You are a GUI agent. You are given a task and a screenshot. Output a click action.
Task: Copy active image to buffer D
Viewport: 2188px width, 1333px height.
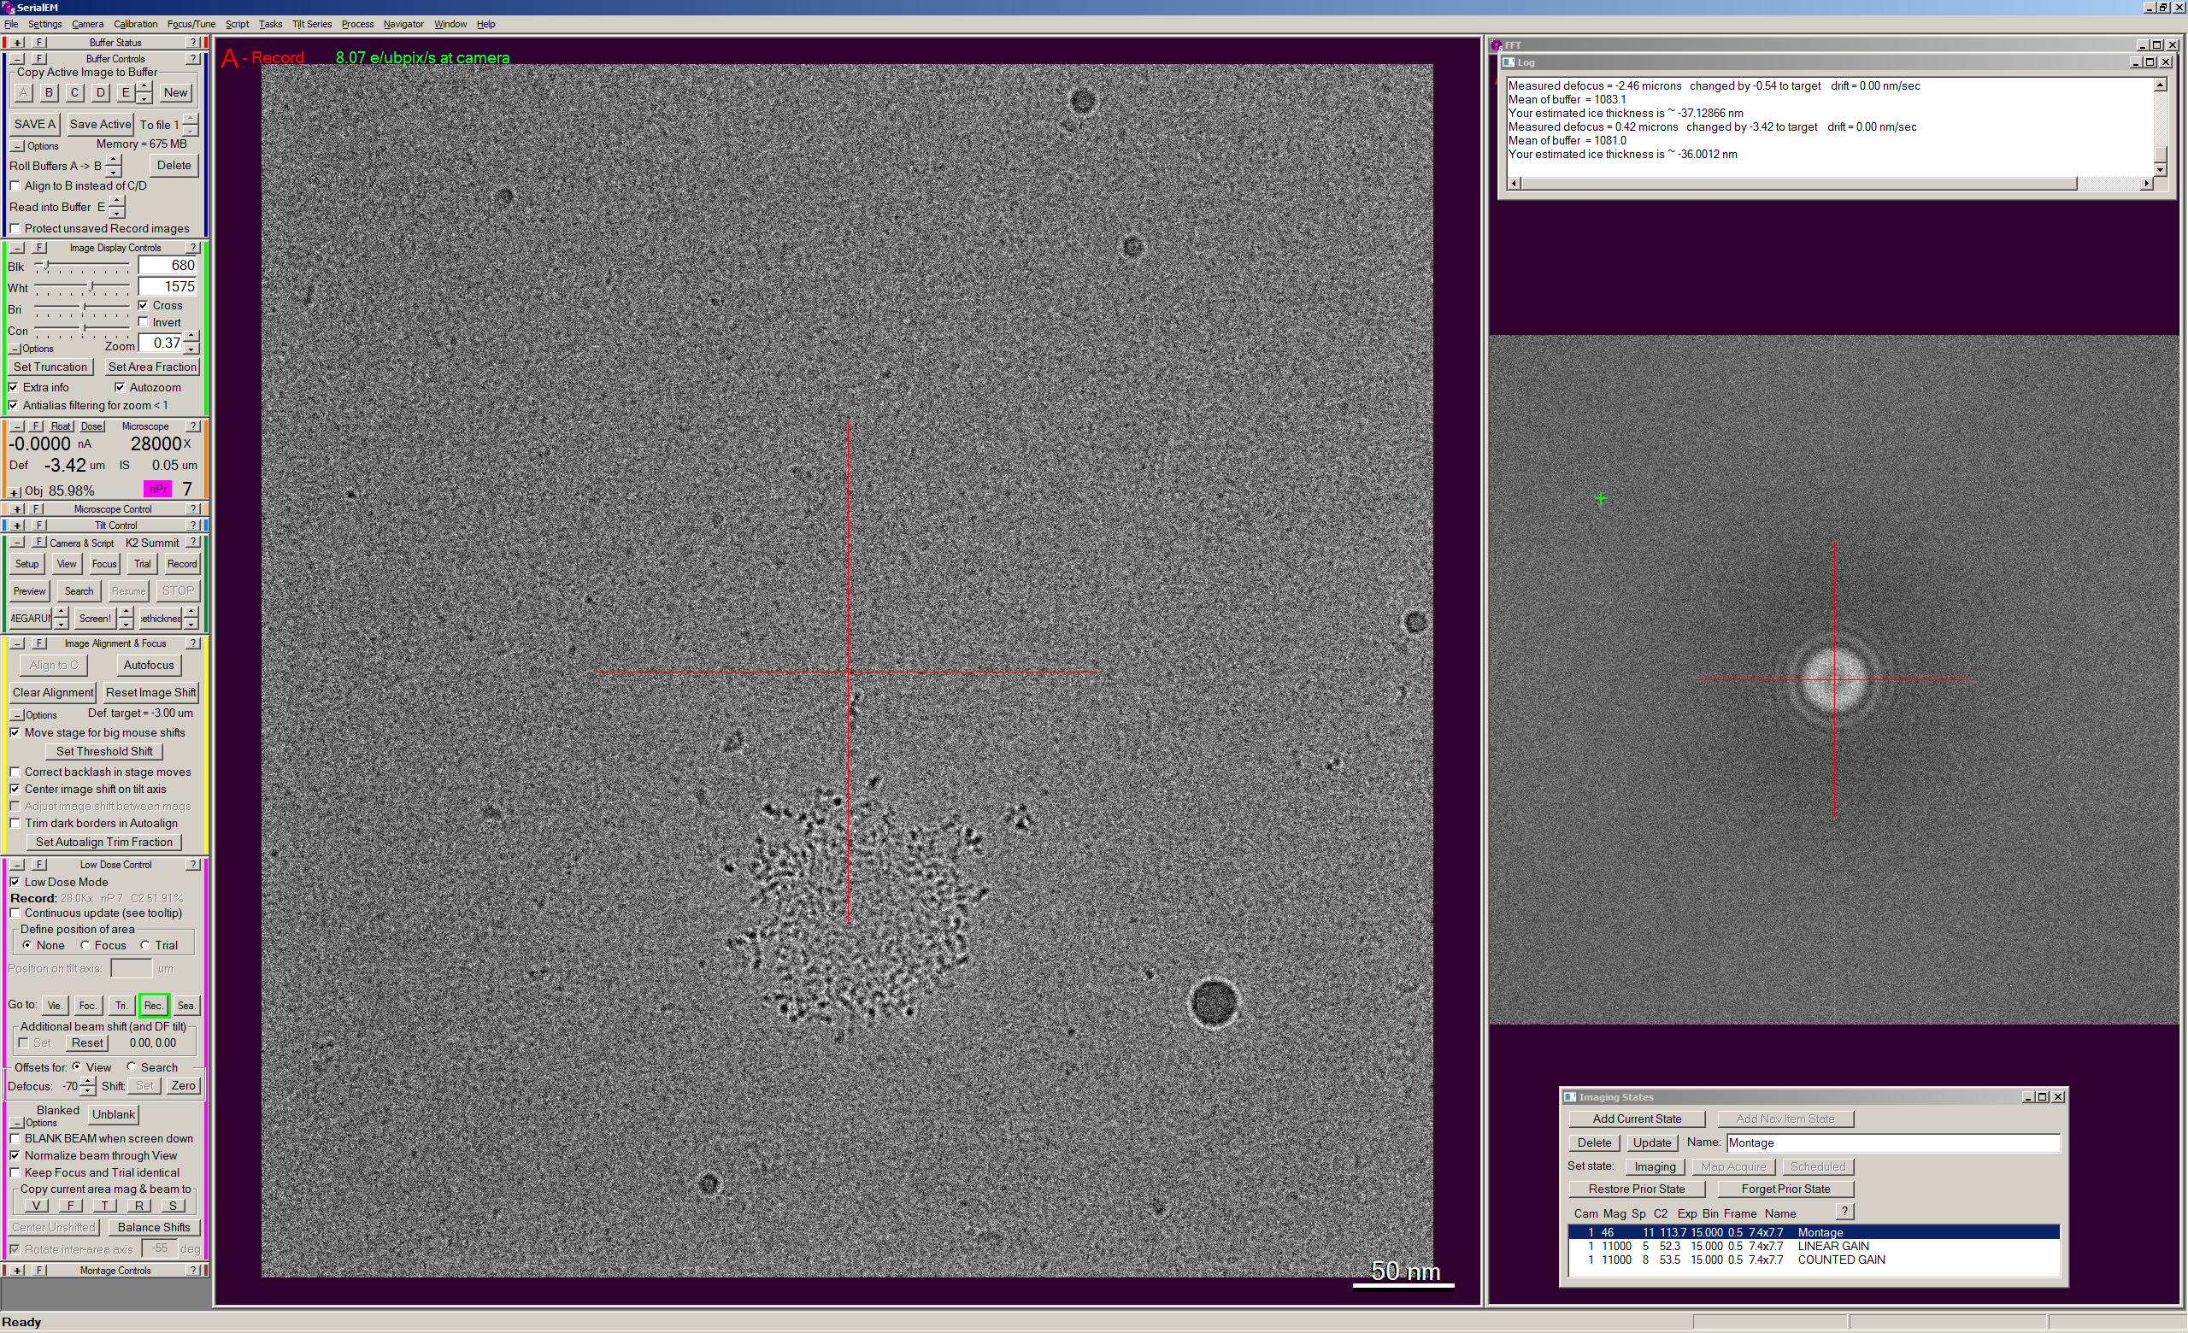[100, 92]
